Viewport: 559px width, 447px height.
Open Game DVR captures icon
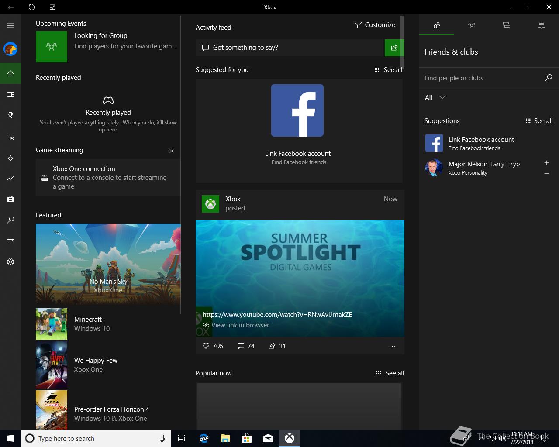pos(10,136)
